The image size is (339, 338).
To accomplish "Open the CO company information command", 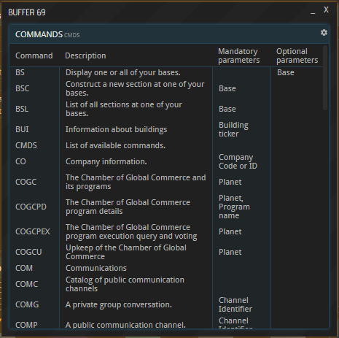I will tap(20, 161).
